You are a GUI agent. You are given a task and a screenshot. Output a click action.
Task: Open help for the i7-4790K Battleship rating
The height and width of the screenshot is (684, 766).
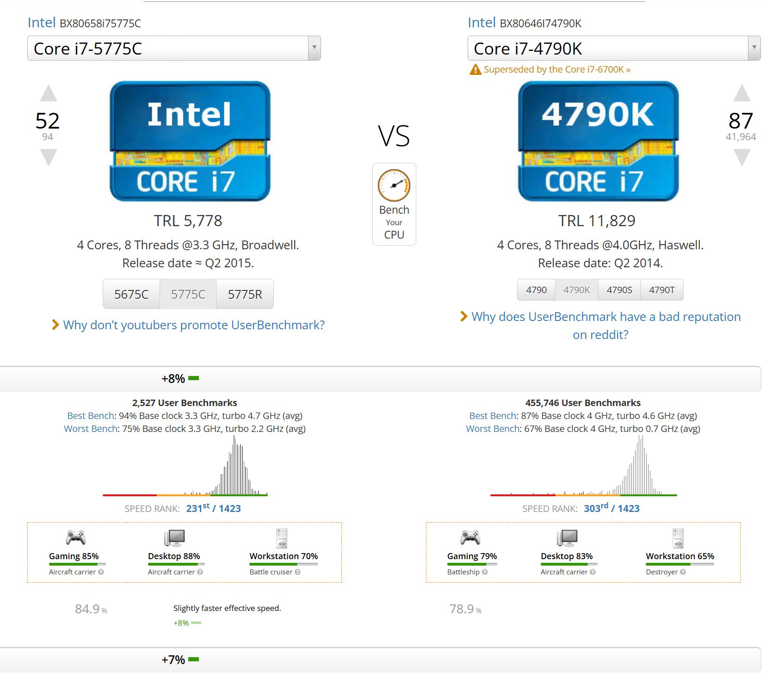click(x=485, y=572)
